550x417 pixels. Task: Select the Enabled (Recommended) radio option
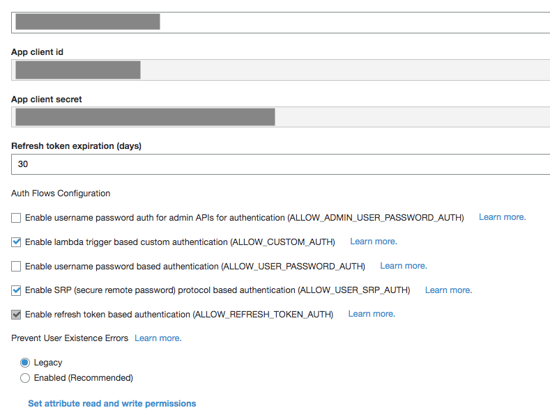click(25, 378)
